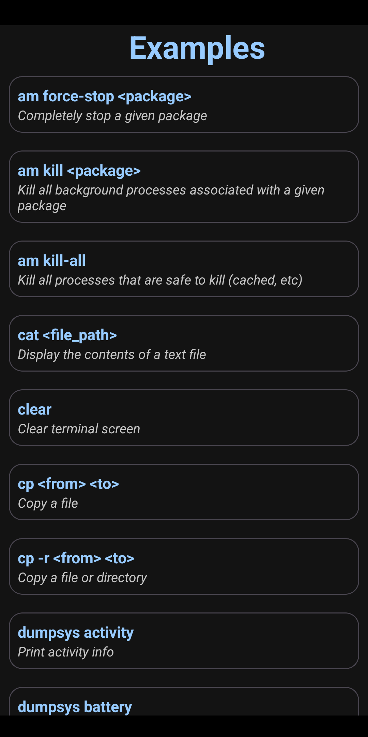Screen dimensions: 368x737
Task: Tap "Display the contents of a text file"
Action: pyautogui.click(x=112, y=355)
